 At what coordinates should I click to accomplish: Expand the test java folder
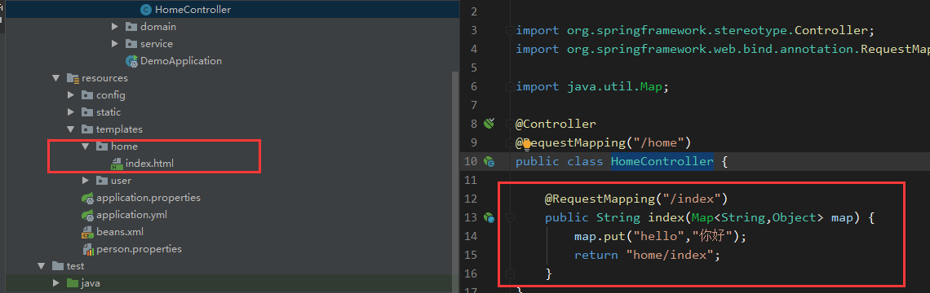(56, 283)
